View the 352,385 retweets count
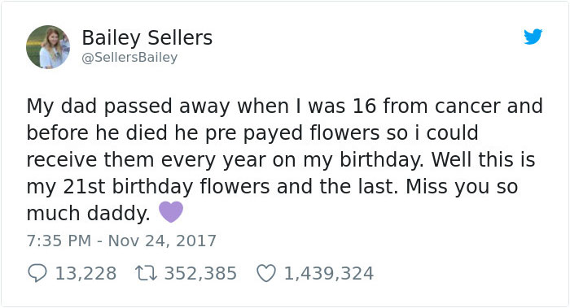 click(x=200, y=273)
